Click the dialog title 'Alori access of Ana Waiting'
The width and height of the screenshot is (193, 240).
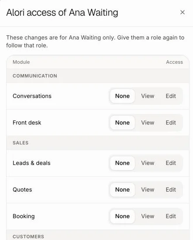pos(62,13)
